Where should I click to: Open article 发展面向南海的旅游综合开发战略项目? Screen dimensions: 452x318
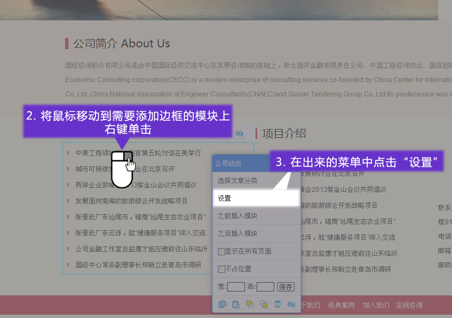(131, 201)
